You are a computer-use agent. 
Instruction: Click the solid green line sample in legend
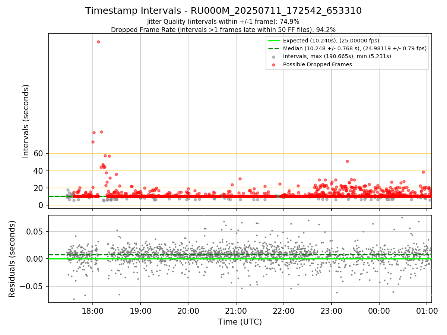coord(274,41)
